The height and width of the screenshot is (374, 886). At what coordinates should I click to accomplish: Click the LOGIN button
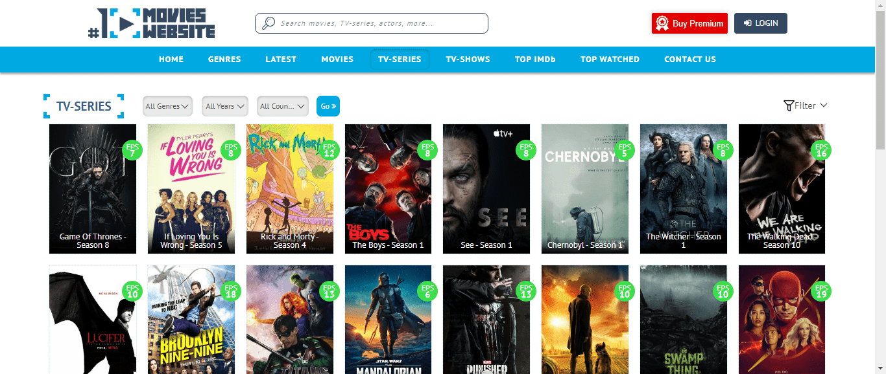point(761,23)
